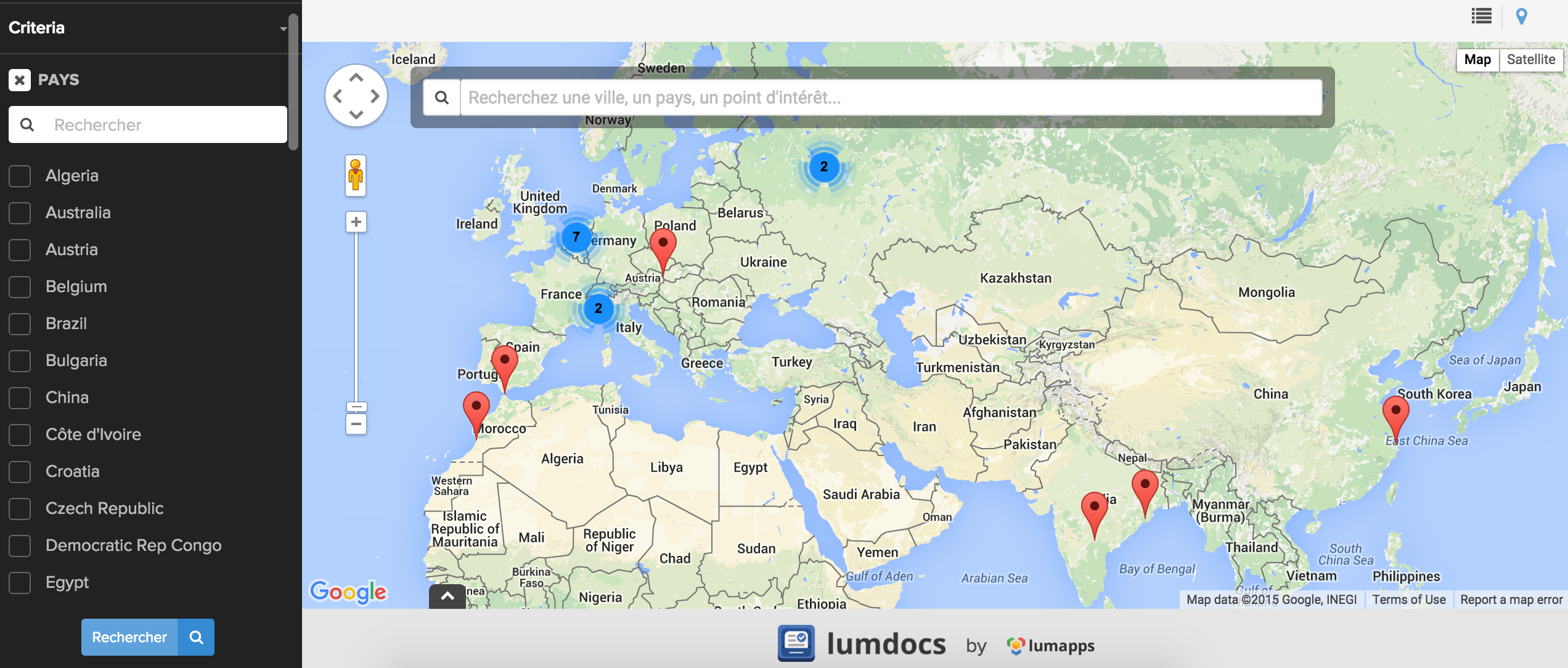Screen dimensions: 1568x668
Task: Pan the map up with arrow
Action: pos(356,78)
